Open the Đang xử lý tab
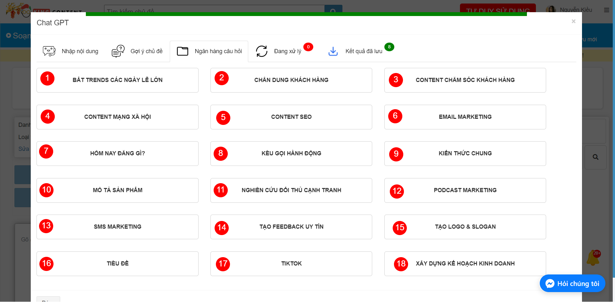This screenshot has width=615, height=302. point(284,51)
